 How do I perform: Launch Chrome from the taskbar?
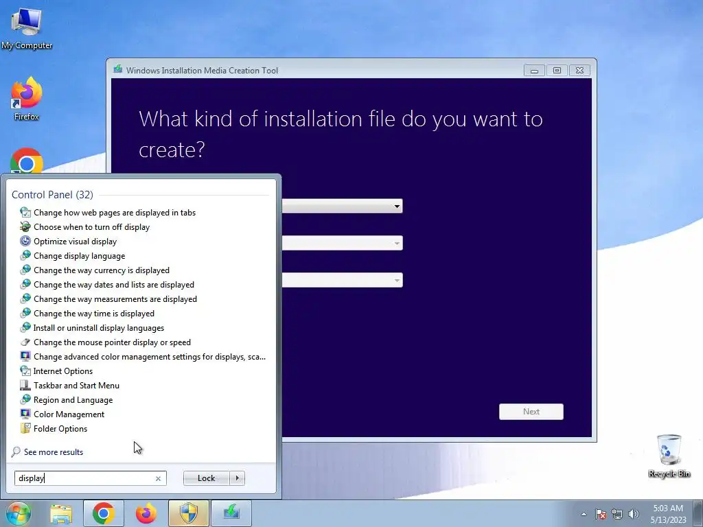coord(104,513)
